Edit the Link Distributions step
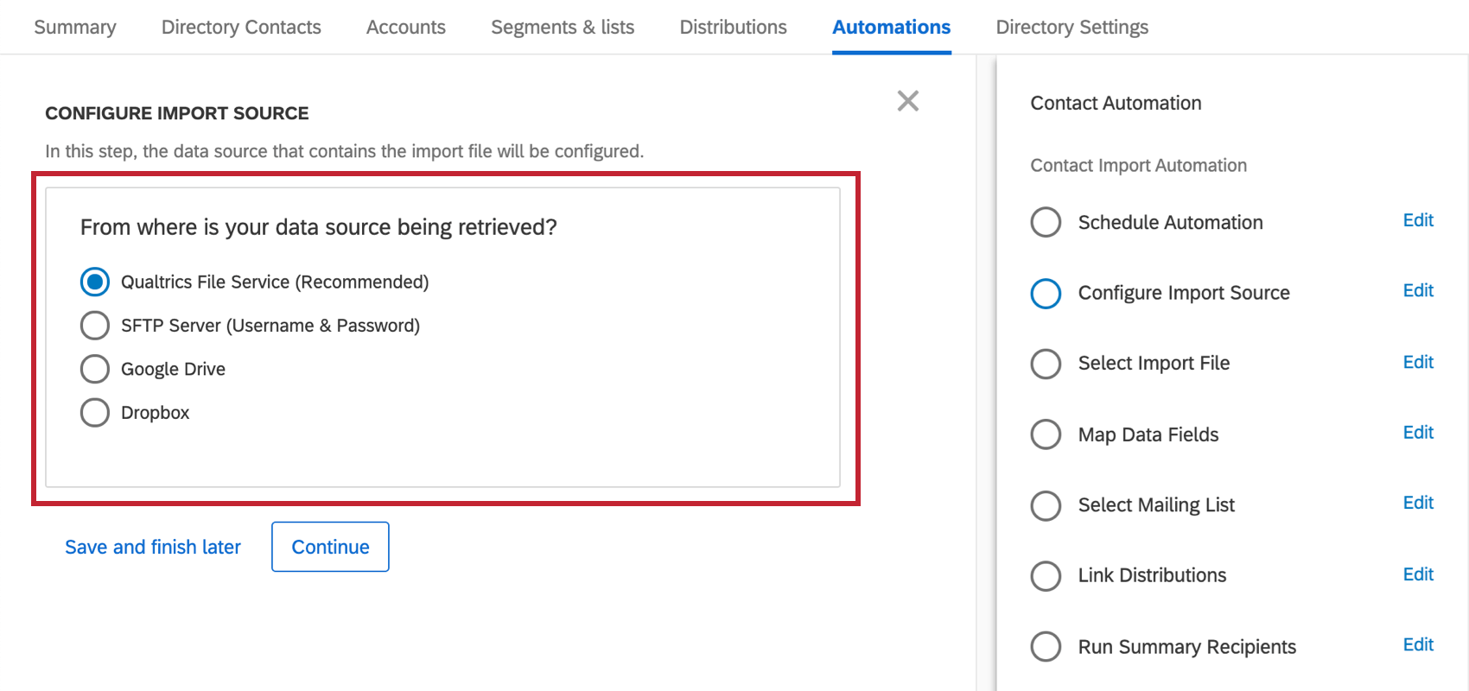Viewport: 1469px width, 691px height. pyautogui.click(x=1418, y=574)
